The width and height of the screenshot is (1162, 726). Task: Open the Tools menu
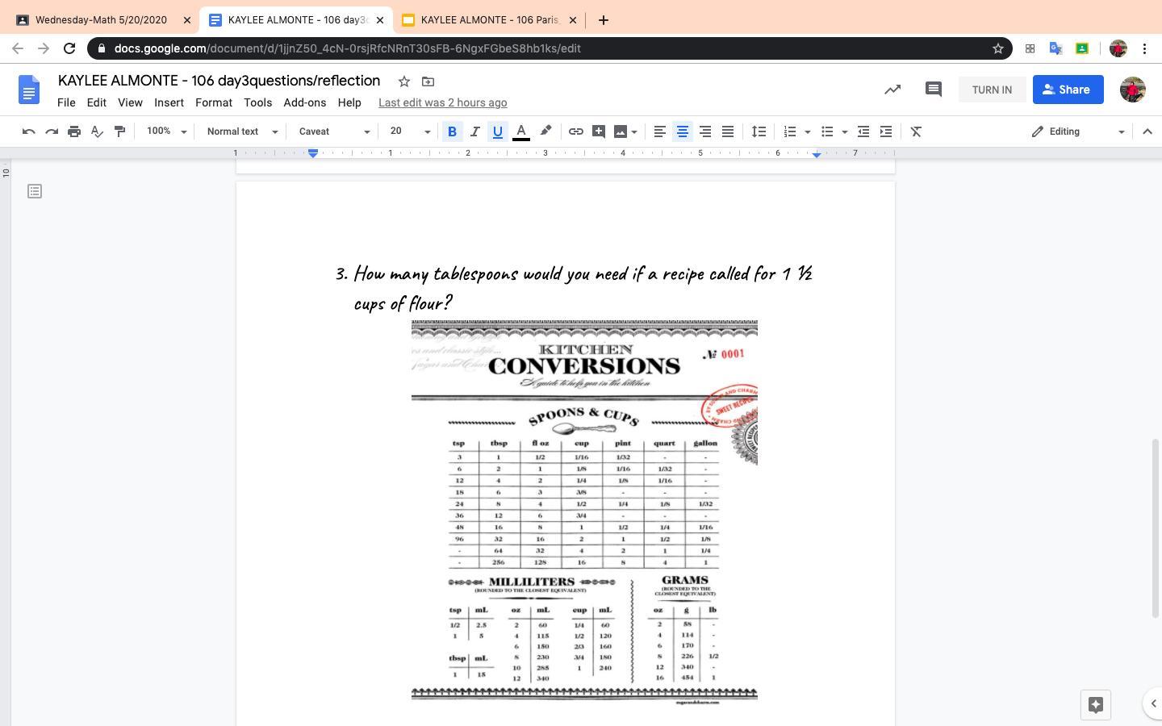pos(258,102)
